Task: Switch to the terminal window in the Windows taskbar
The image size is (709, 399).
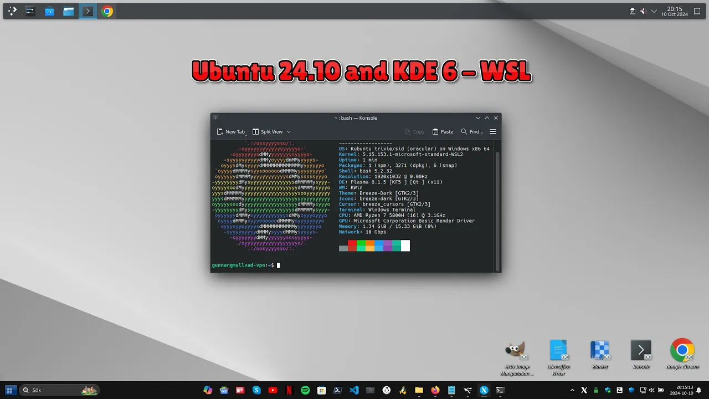Action: pos(500,390)
